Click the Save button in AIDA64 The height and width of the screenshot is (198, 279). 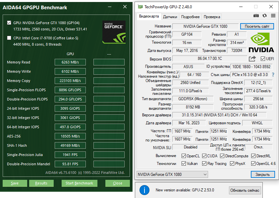coord(15,183)
